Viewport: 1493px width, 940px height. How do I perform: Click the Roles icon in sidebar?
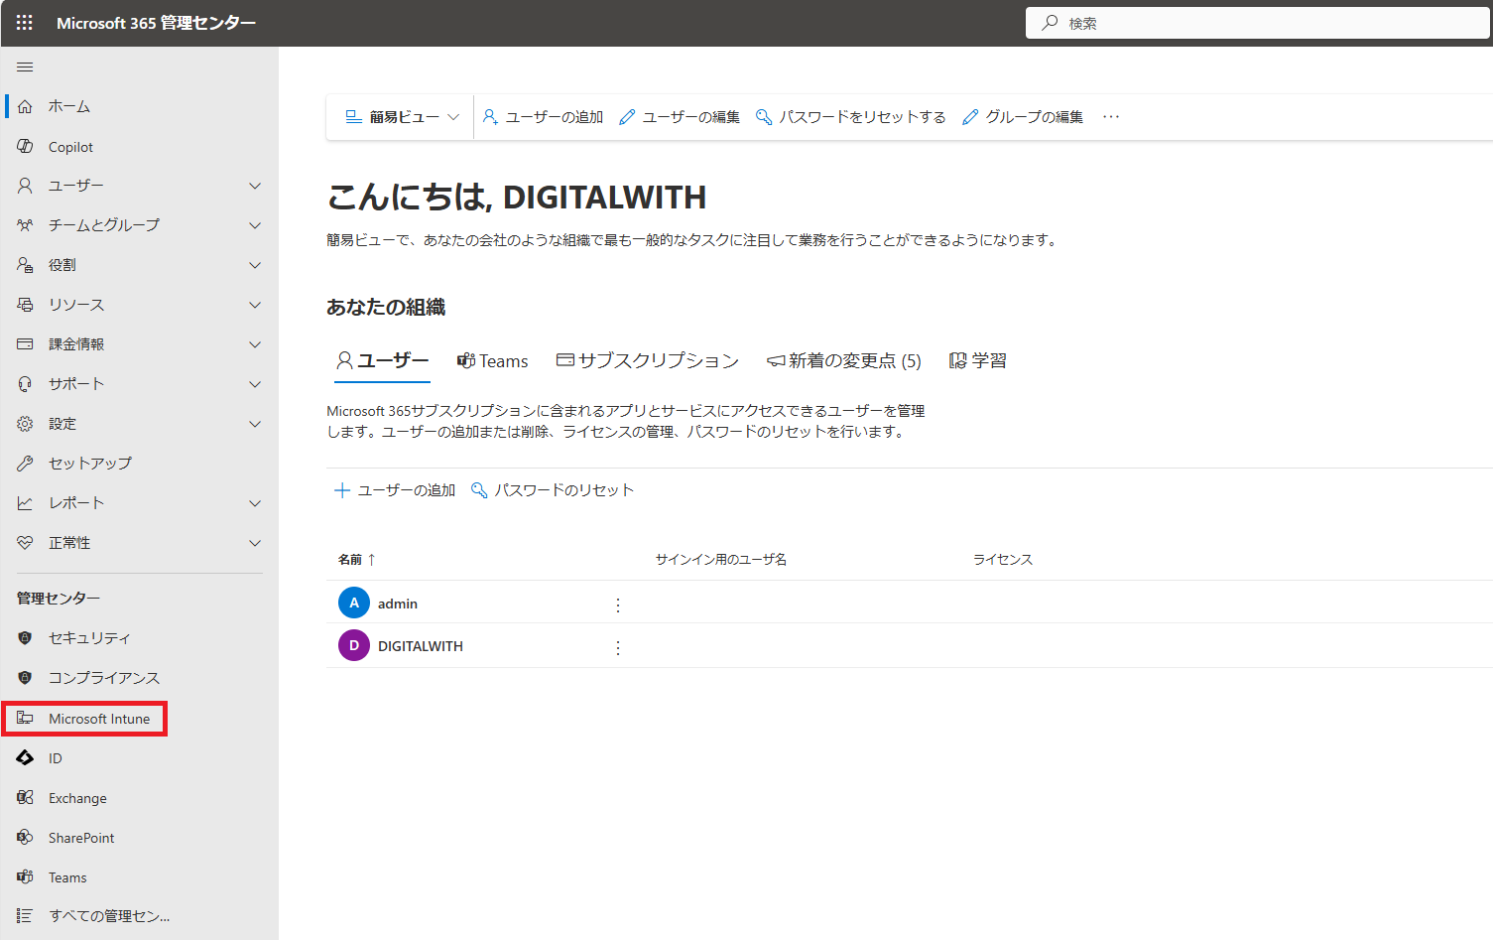pyautogui.click(x=25, y=265)
